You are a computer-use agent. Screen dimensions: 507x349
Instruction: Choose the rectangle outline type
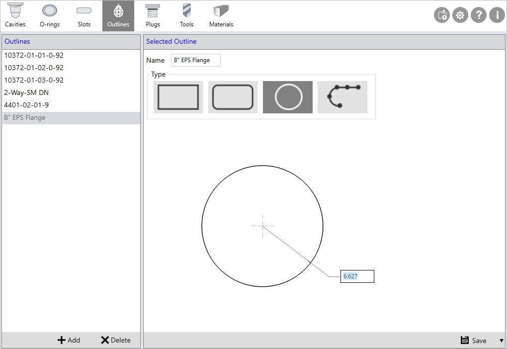[178, 97]
